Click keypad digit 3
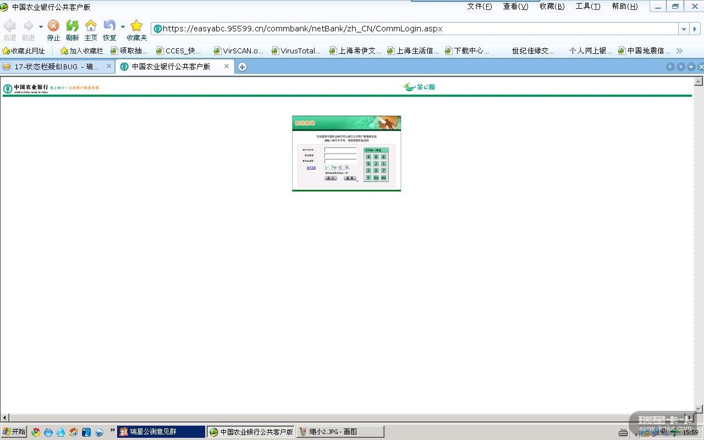The height and width of the screenshot is (440, 704). coord(369,170)
